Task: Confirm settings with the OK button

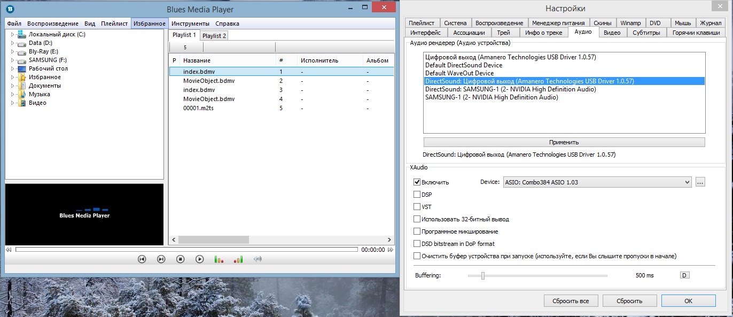Action: [x=688, y=301]
